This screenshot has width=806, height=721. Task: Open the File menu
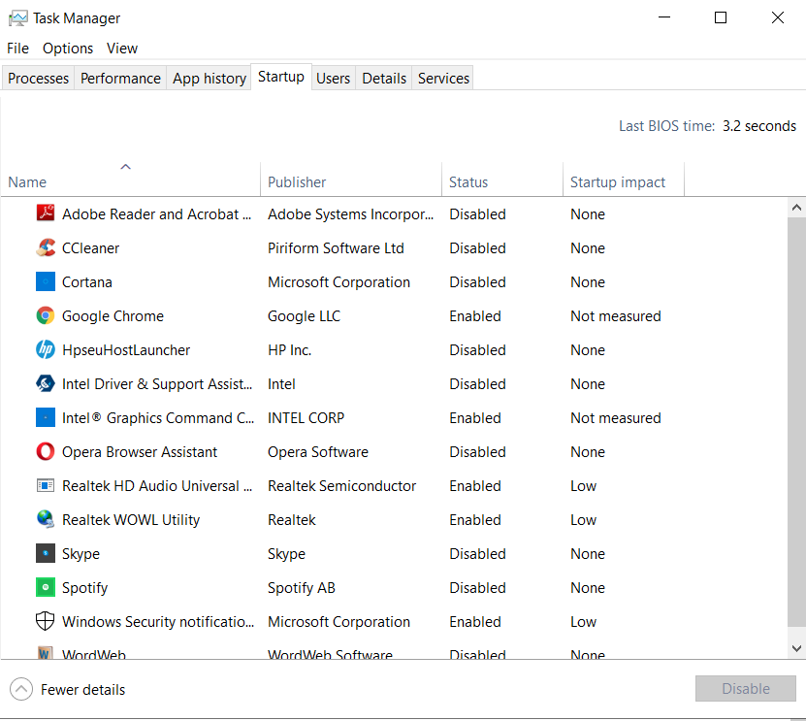18,49
